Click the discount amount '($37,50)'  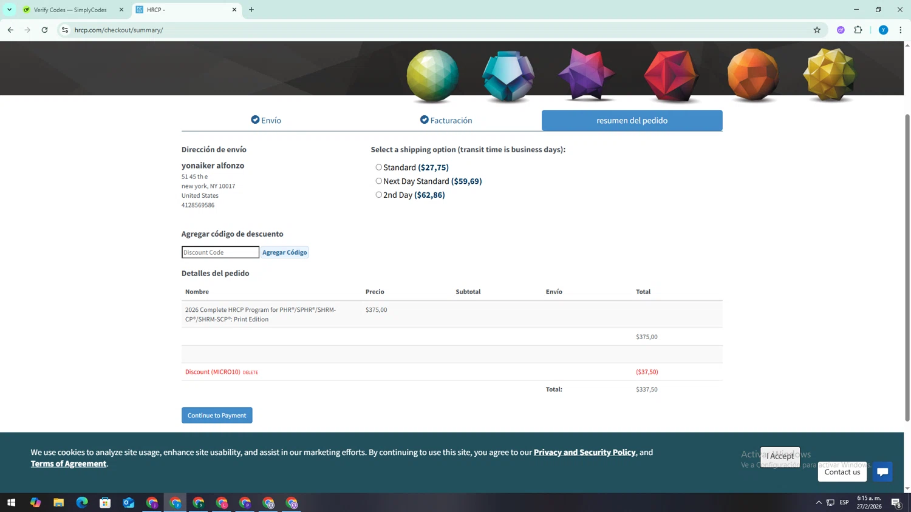click(x=647, y=372)
